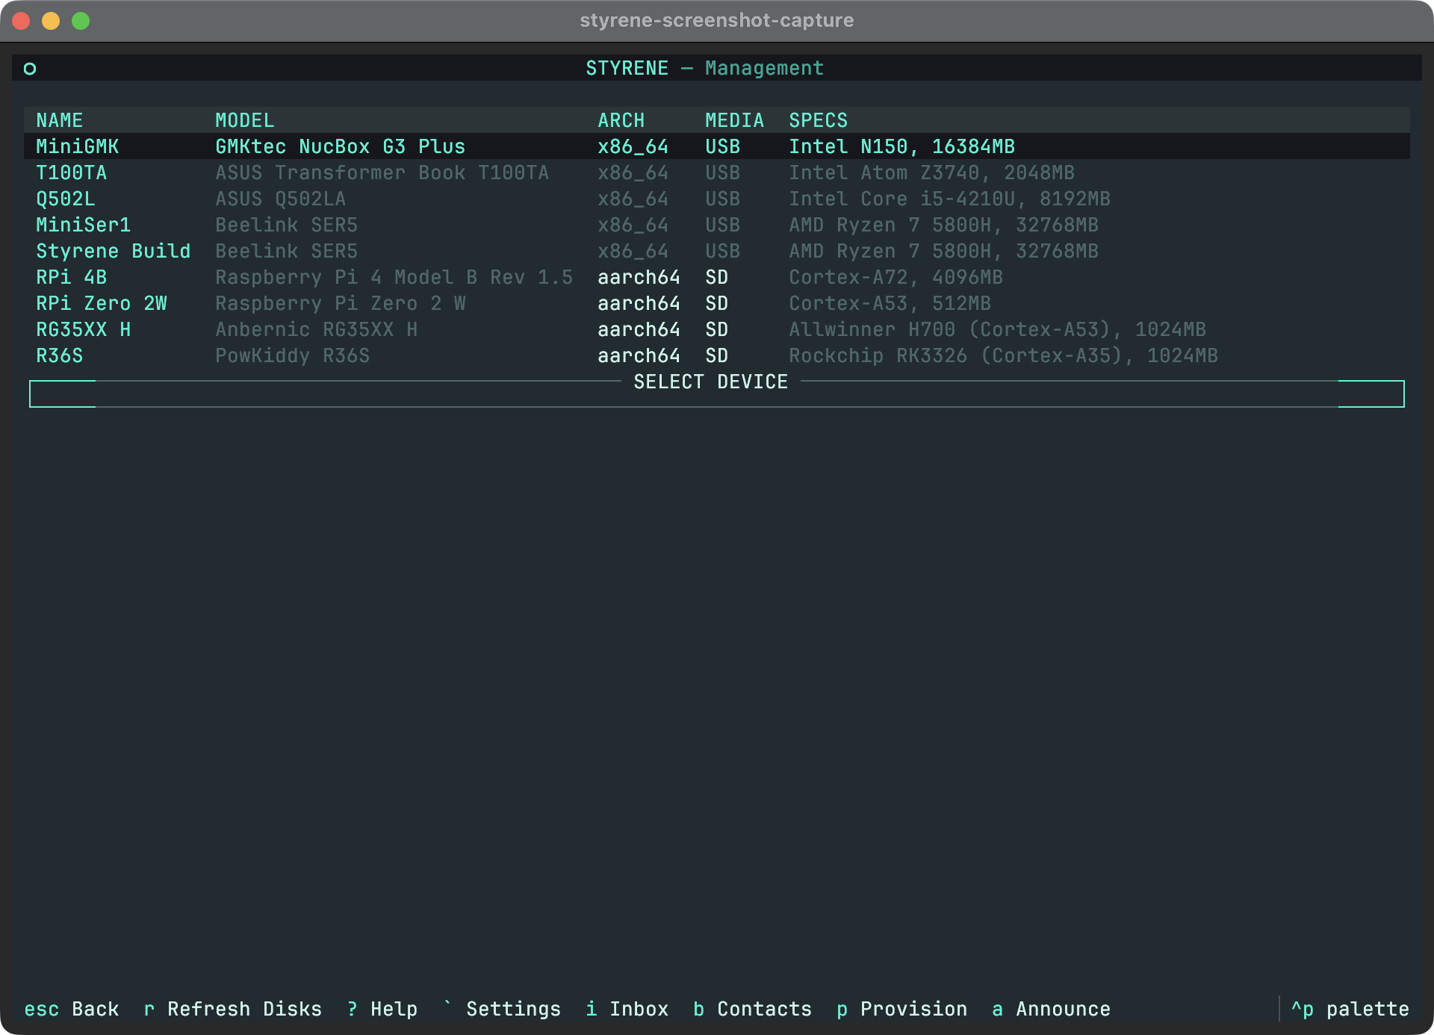Open Refresh Disks from the footer bar
Viewport: 1434px width, 1035px height.
[233, 1009]
